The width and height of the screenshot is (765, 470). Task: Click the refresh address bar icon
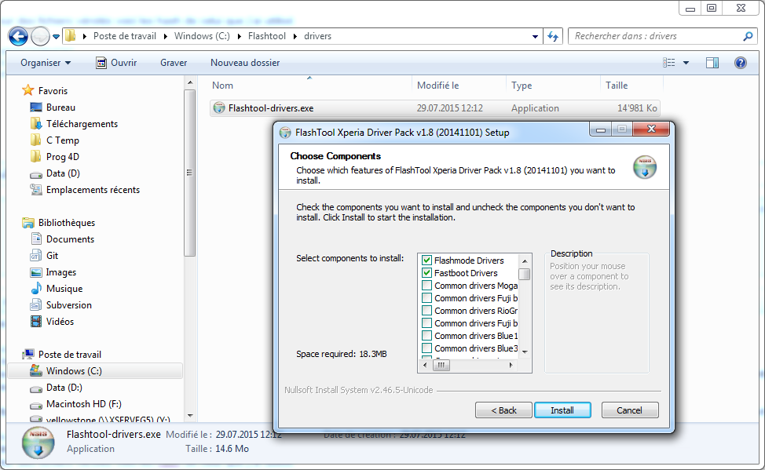pos(553,36)
